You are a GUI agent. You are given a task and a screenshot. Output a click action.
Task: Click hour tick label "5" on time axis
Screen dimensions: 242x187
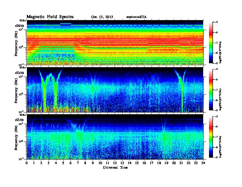pyautogui.click(x=63, y=163)
